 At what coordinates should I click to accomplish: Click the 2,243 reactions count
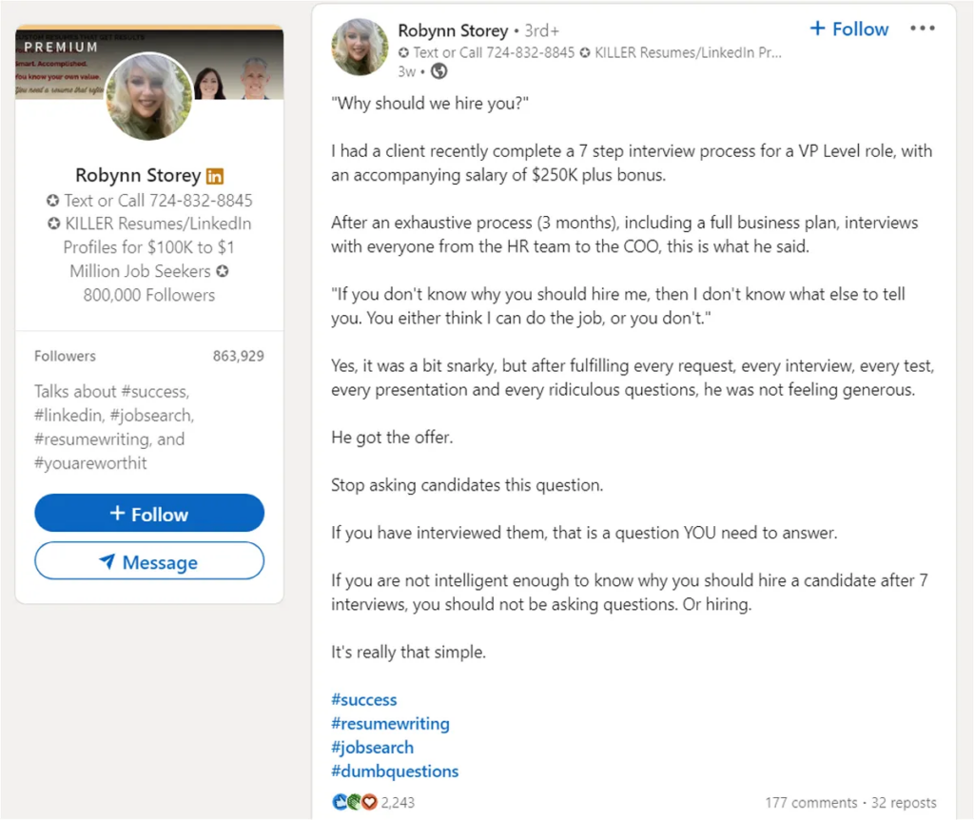click(x=397, y=802)
